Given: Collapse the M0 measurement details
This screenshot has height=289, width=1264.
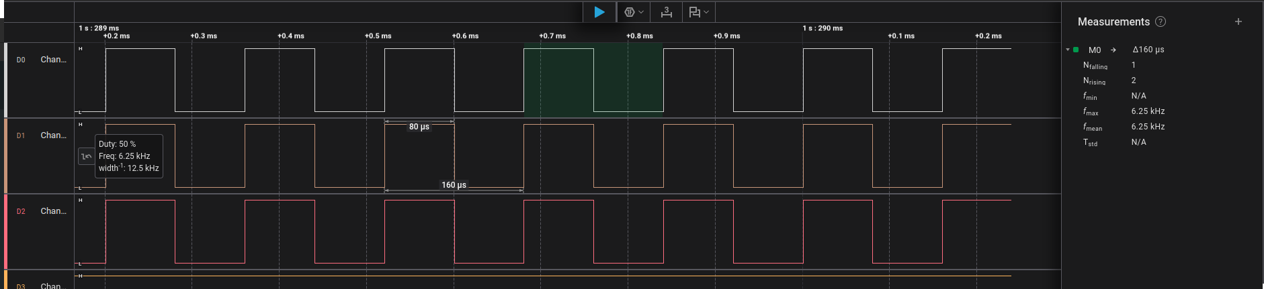Looking at the screenshot, I should [x=1068, y=50].
